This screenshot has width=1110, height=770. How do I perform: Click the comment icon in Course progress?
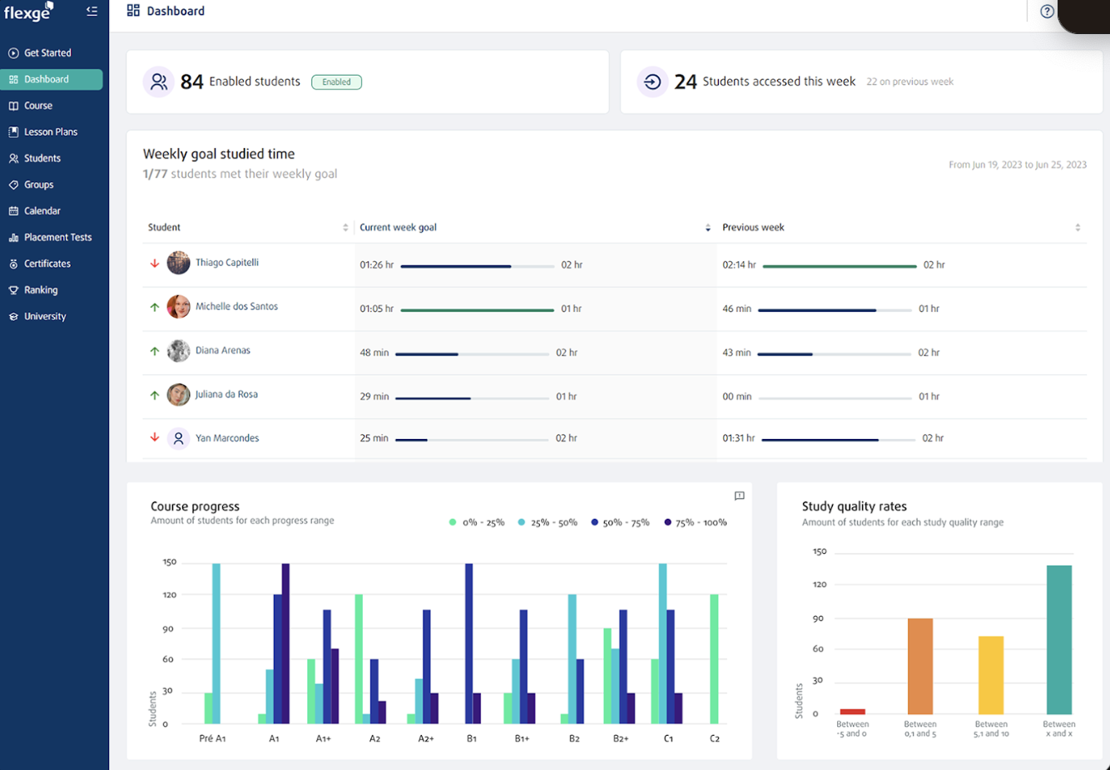[739, 496]
